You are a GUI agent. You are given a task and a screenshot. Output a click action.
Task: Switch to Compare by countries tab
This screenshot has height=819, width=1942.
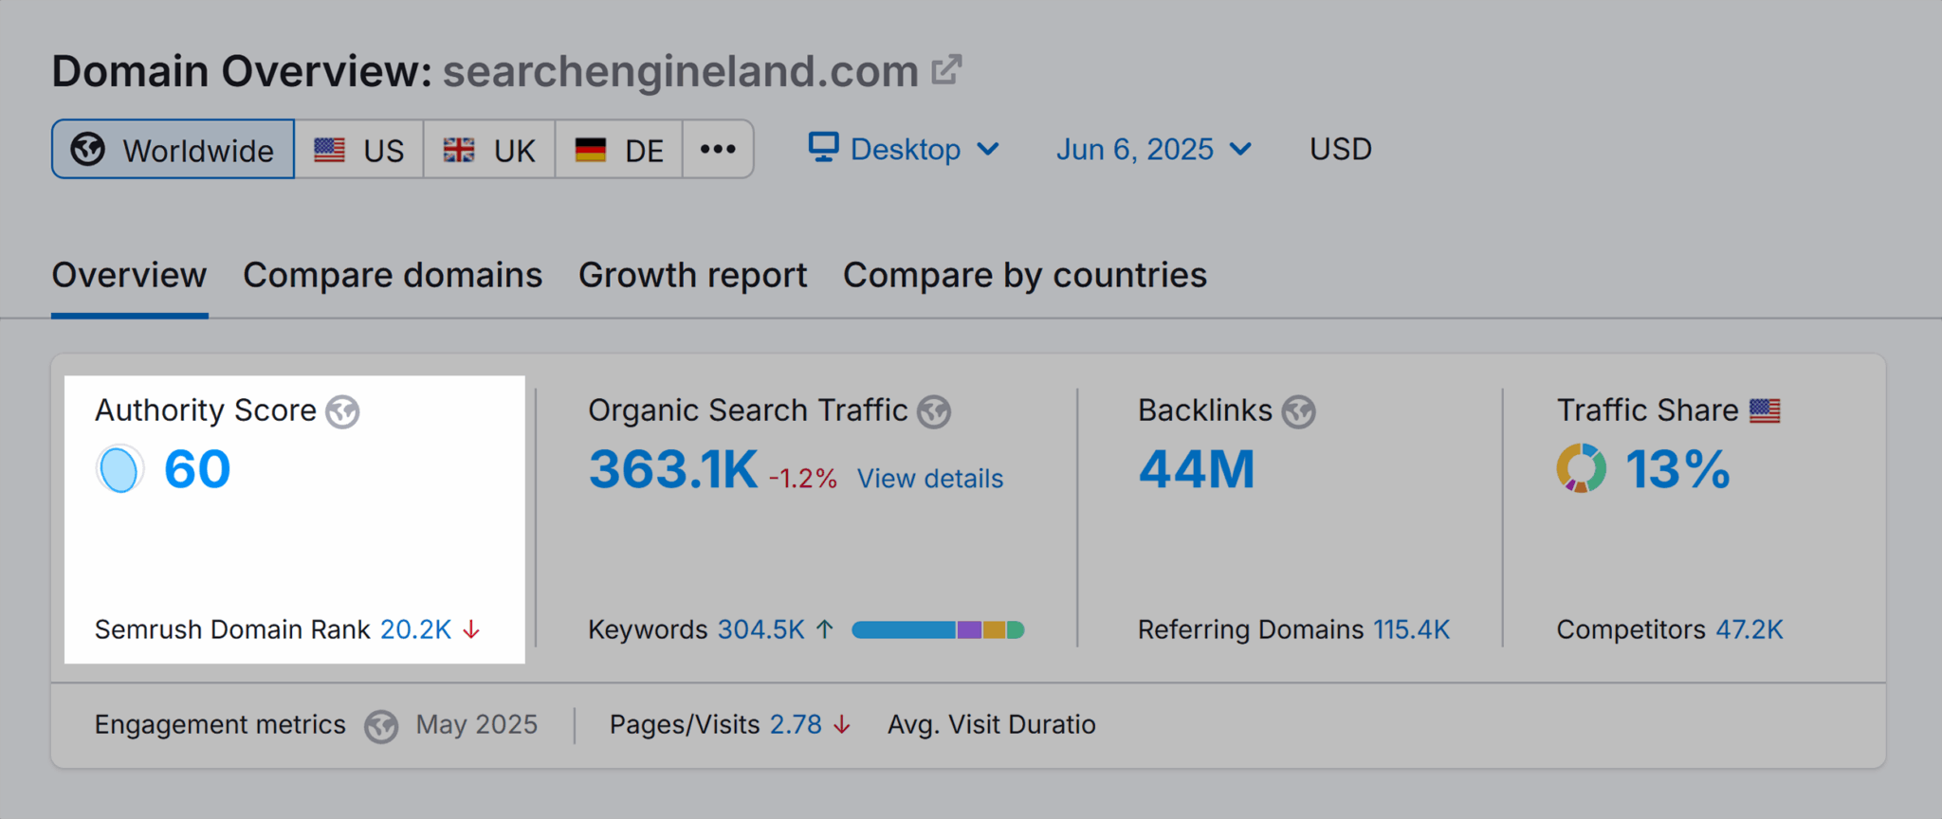tap(1025, 275)
